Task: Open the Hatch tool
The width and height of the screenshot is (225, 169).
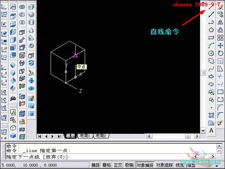Action: (x=211, y=115)
